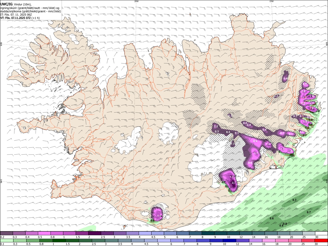Click the pink swatch labeled 16 in rain scale
The width and height of the screenshot is (328, 246).
click(269, 241)
